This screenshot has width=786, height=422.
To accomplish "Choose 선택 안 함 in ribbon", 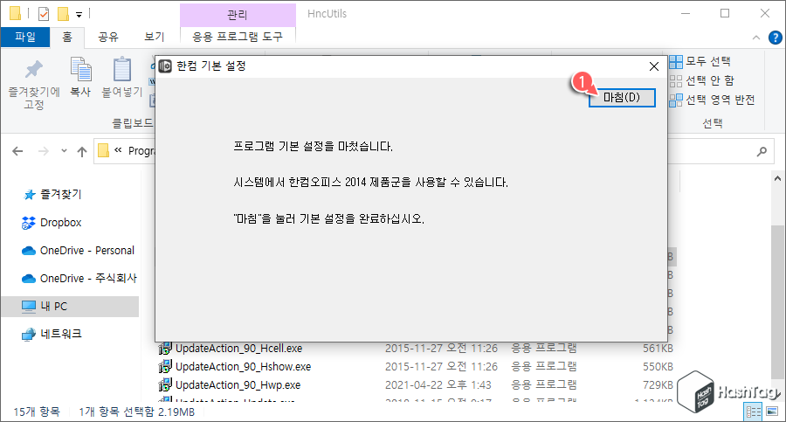I will (702, 80).
